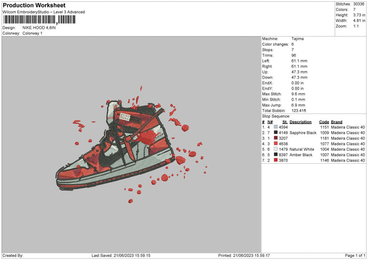Click the 'Page 1 of 1' indicator
This screenshot has height=260, width=368.
355,255
